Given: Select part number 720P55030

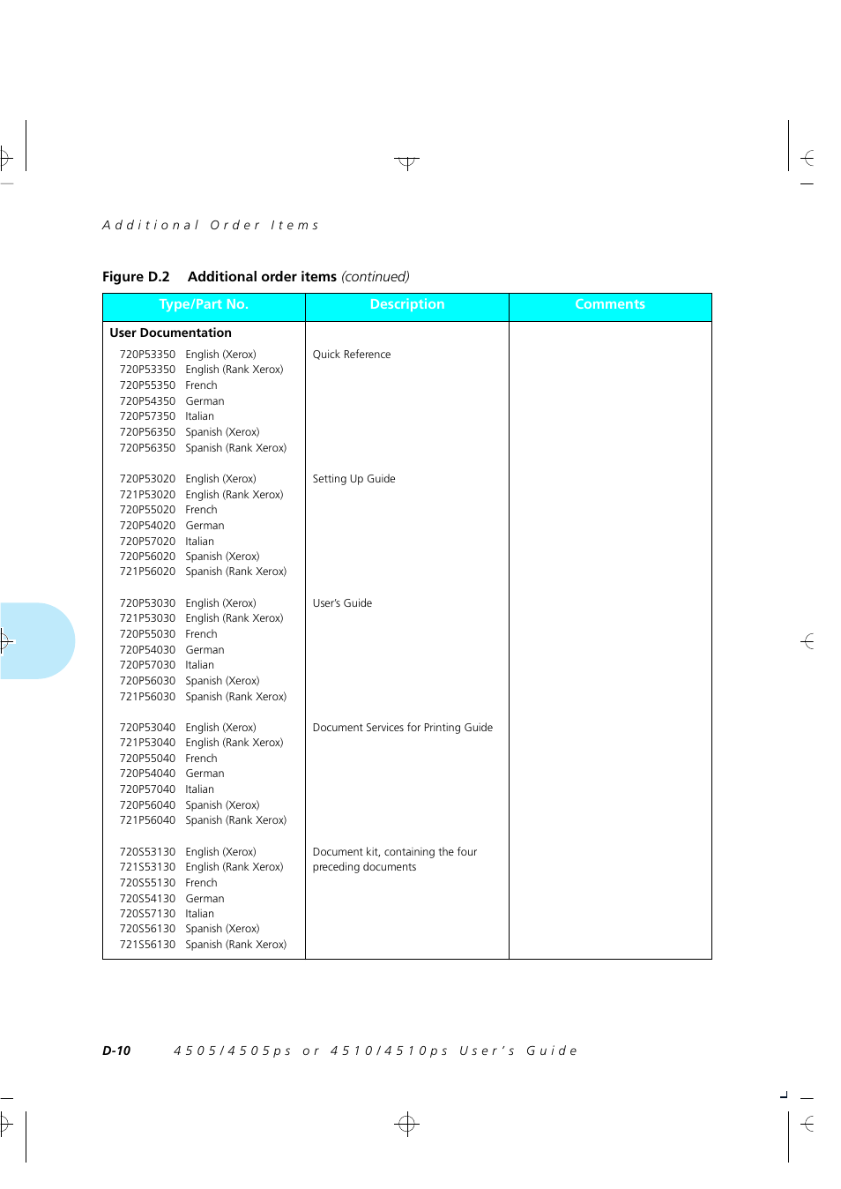Looking at the screenshot, I should (147, 634).
